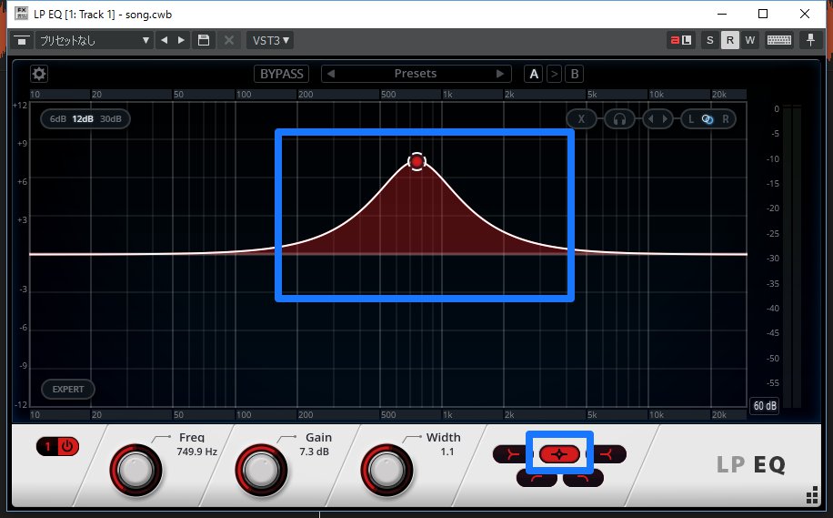The width and height of the screenshot is (833, 518).
Task: Select the A comparison state
Action: point(534,74)
